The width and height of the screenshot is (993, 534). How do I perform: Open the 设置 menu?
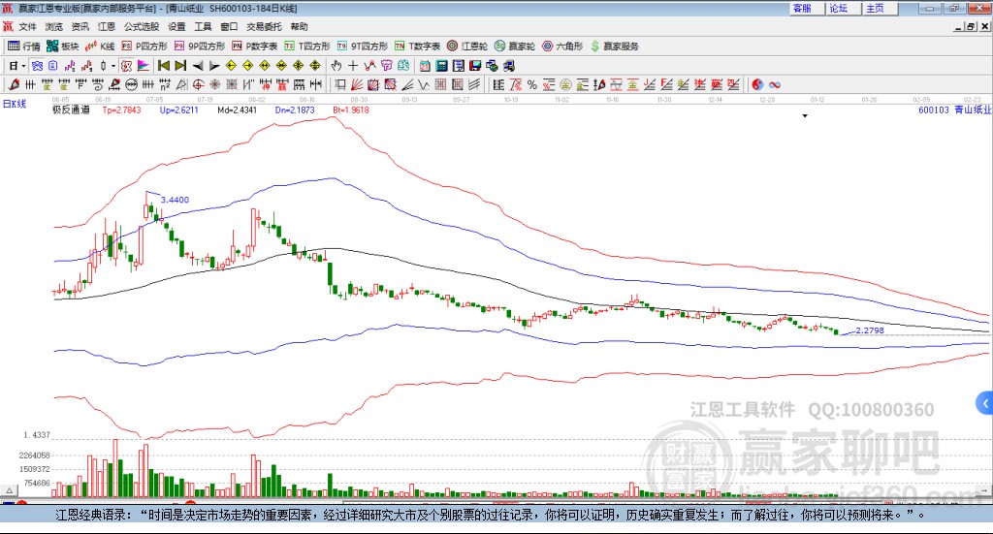(x=176, y=26)
